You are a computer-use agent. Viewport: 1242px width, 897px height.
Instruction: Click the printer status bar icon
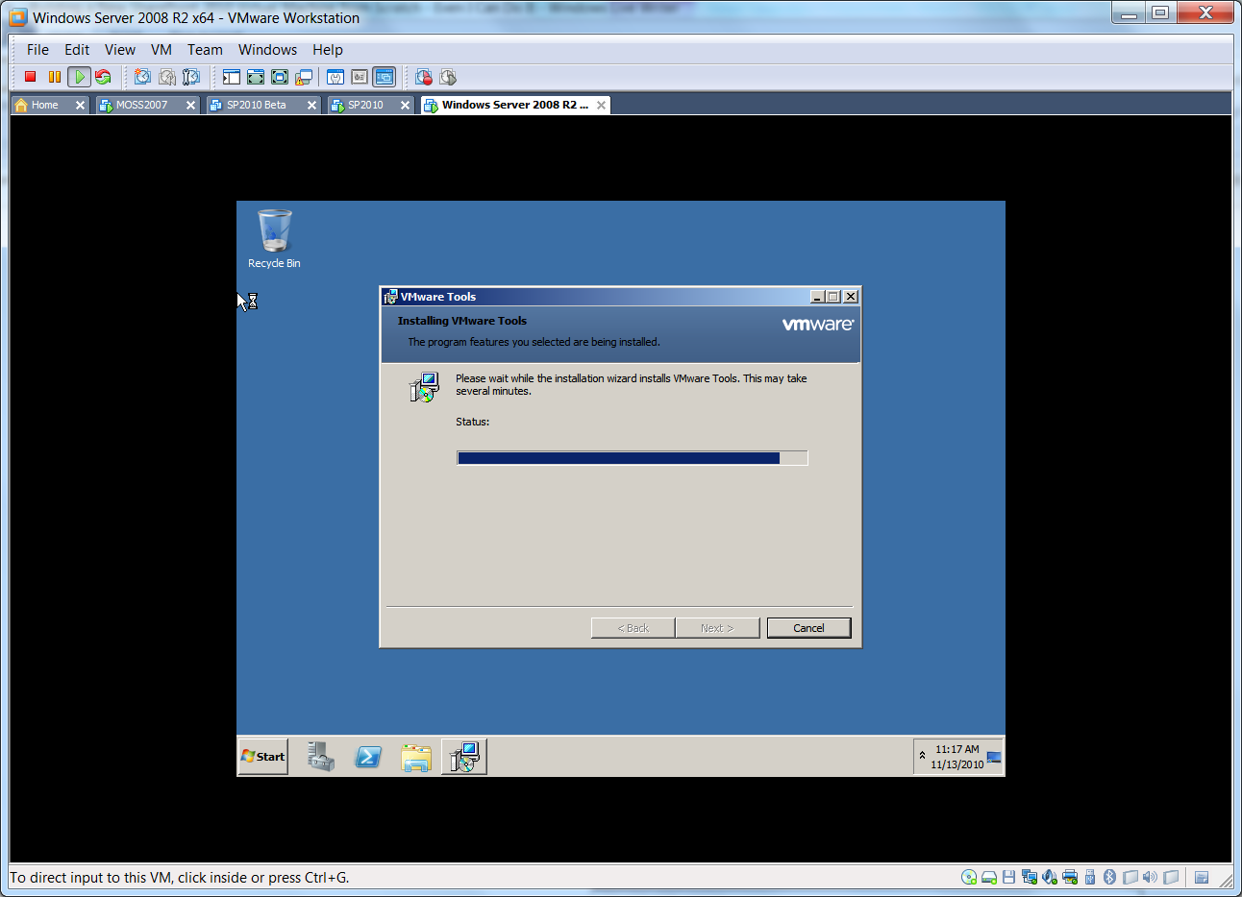pyautogui.click(x=1070, y=877)
